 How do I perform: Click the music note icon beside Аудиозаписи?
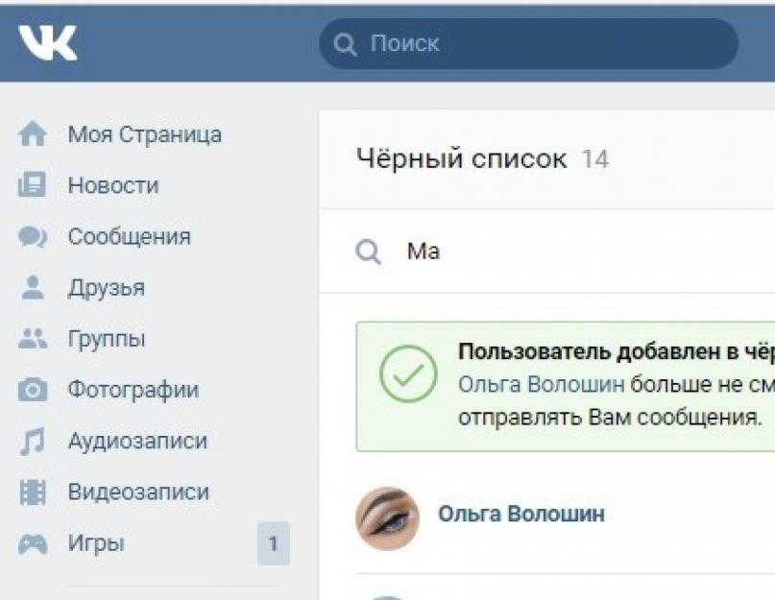click(33, 441)
